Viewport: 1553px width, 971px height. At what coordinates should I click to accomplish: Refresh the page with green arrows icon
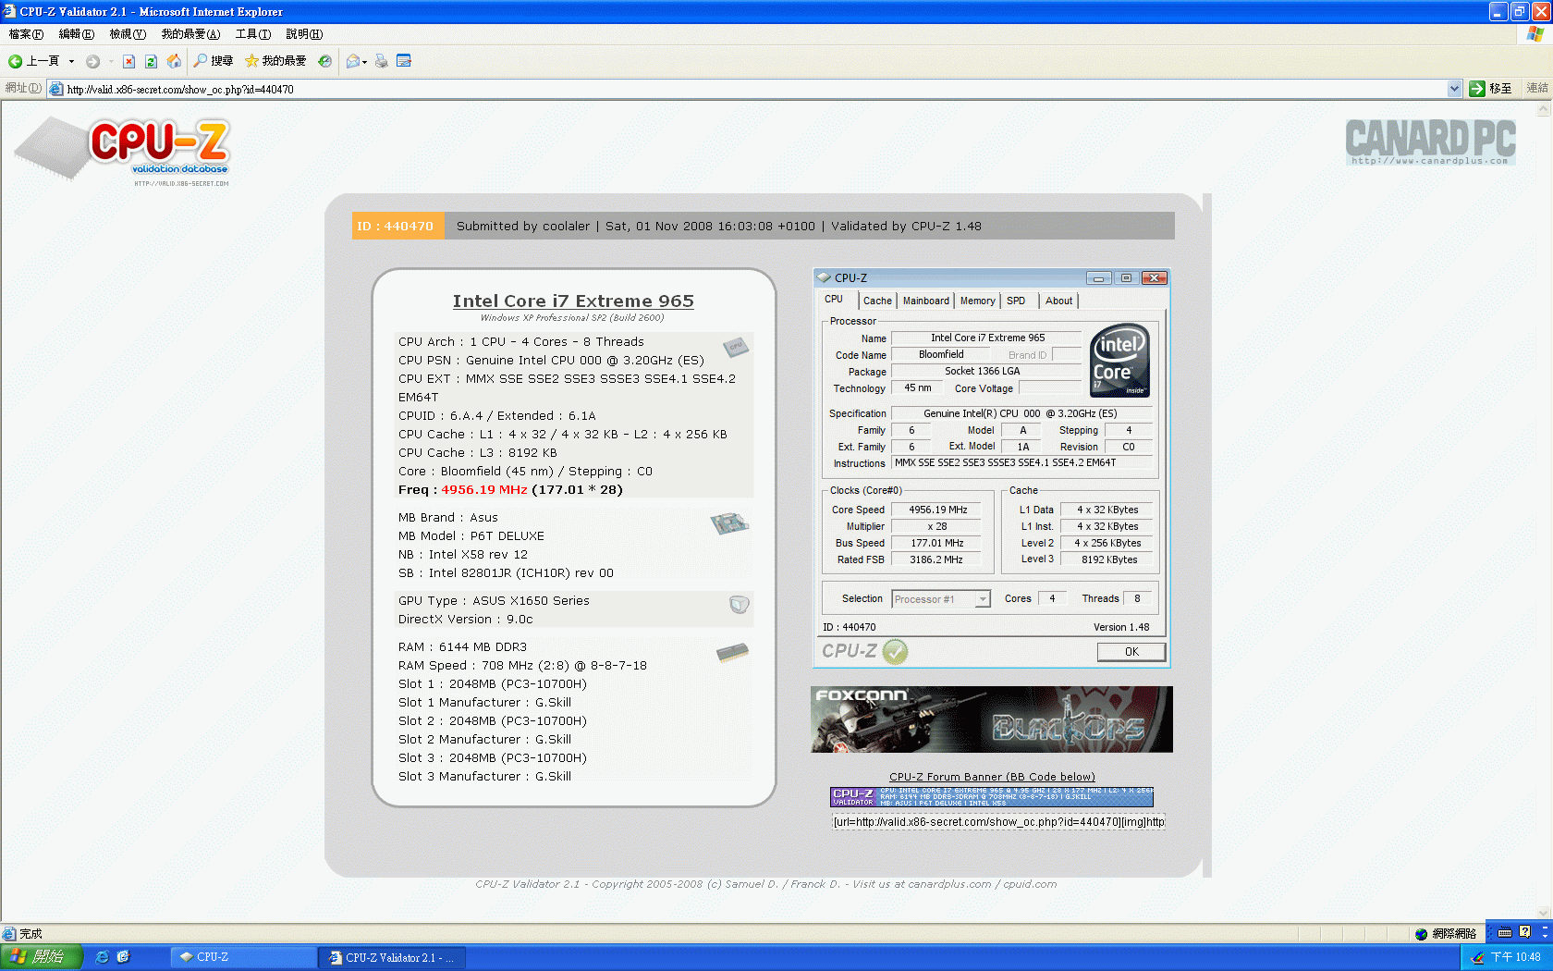pyautogui.click(x=151, y=61)
